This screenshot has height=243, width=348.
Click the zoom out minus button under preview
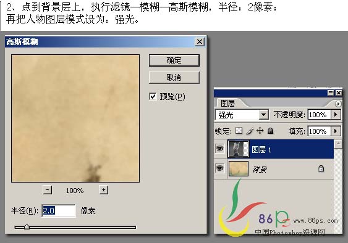pos(47,190)
